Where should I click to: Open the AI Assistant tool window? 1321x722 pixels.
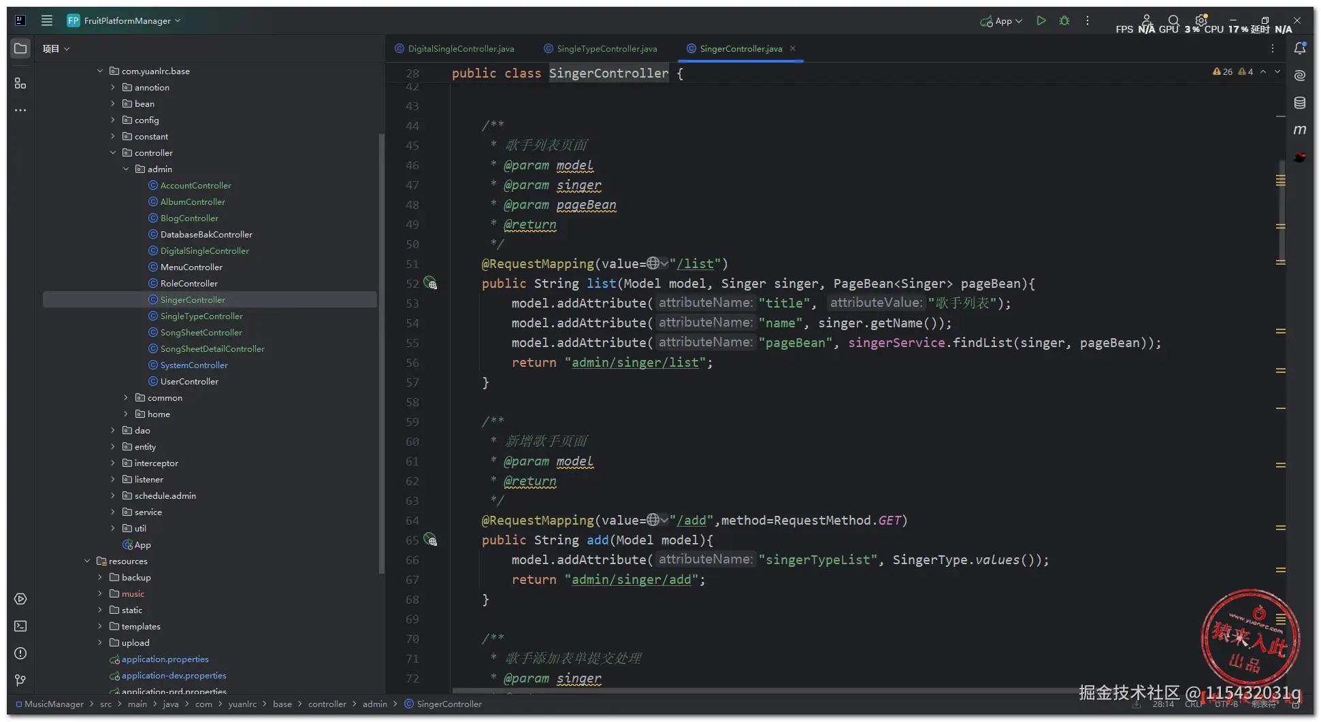click(1300, 76)
